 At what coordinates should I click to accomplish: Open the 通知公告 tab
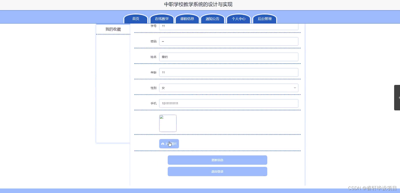coord(212,19)
